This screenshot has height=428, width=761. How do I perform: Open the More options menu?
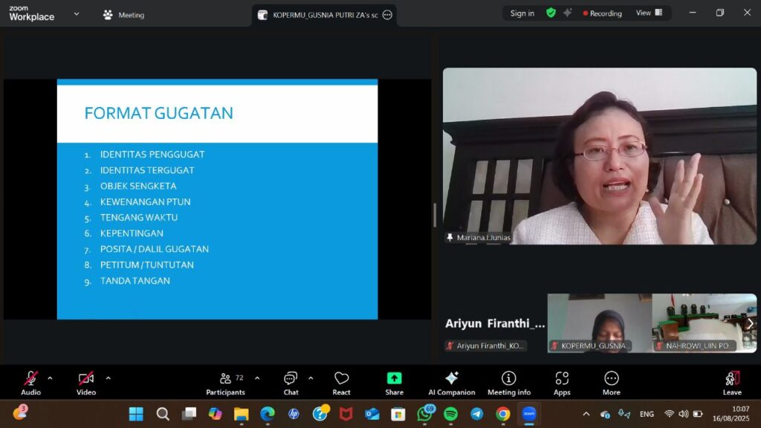pos(612,383)
